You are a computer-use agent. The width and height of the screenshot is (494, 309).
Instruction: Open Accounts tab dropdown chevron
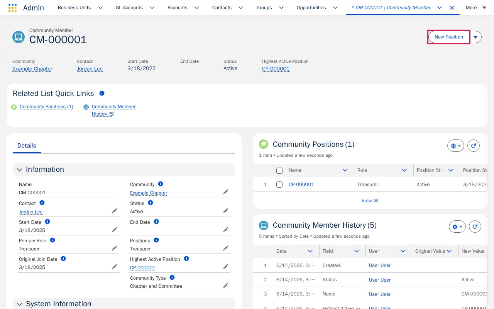[x=197, y=8]
